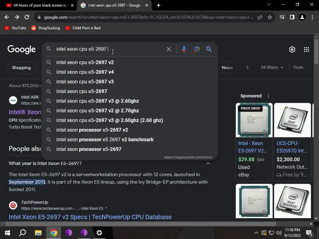
Task: Choose suggestion 'intel xeon cpu e5-2697 v4'
Action: pos(130,72)
